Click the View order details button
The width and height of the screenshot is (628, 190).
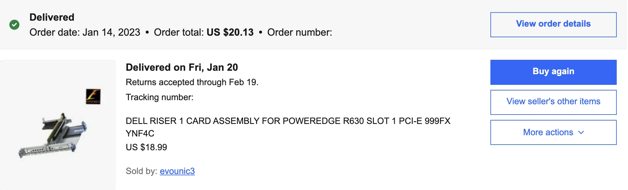(553, 25)
